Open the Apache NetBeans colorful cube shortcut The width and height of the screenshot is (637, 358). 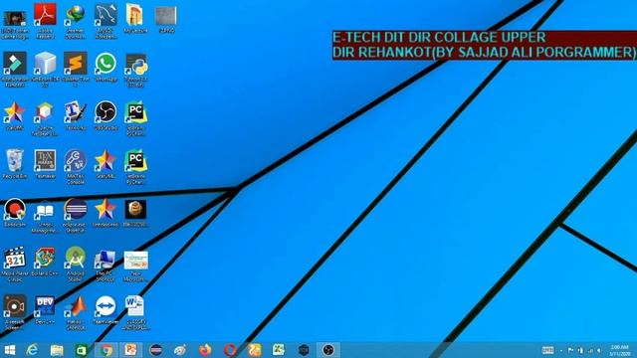coord(45,112)
